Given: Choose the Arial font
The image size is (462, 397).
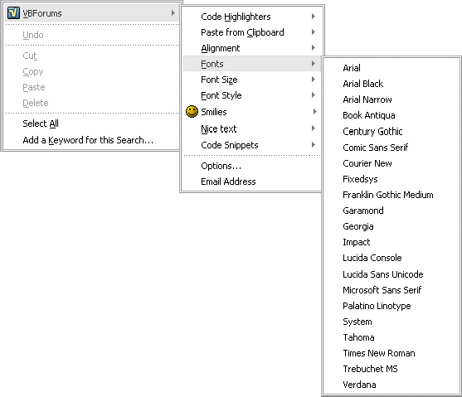Looking at the screenshot, I should [391, 68].
